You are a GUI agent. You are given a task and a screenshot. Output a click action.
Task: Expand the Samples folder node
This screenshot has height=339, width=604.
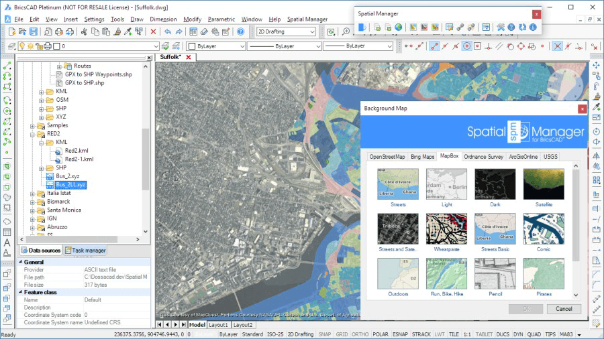33,126
